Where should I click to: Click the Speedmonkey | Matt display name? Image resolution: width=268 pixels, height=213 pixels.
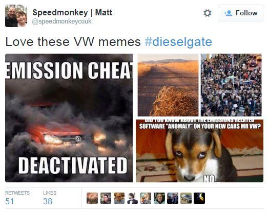[x=72, y=12]
